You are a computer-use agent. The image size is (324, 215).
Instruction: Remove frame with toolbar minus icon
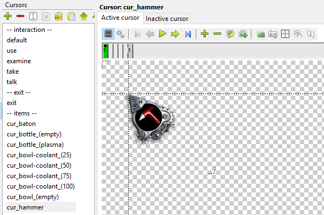coord(217,34)
